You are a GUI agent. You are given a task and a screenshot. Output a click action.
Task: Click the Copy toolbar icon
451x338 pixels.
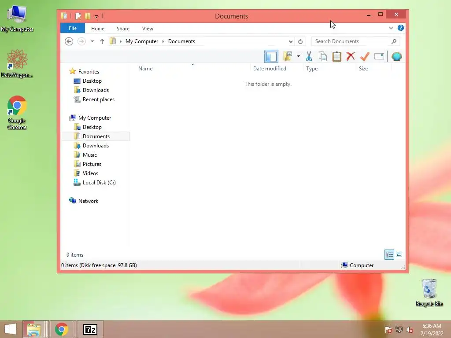[x=323, y=56]
